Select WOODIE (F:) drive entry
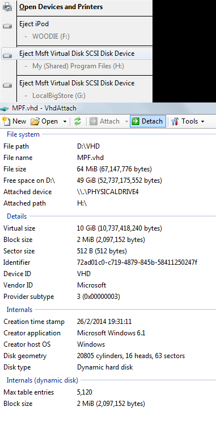The image size is (216, 427). tap(51, 36)
